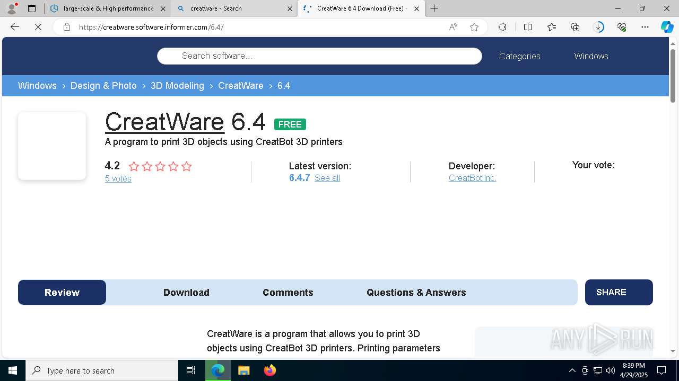Close the CreatWare 6.4 Download tab
The image size is (679, 381).
(x=416, y=8)
